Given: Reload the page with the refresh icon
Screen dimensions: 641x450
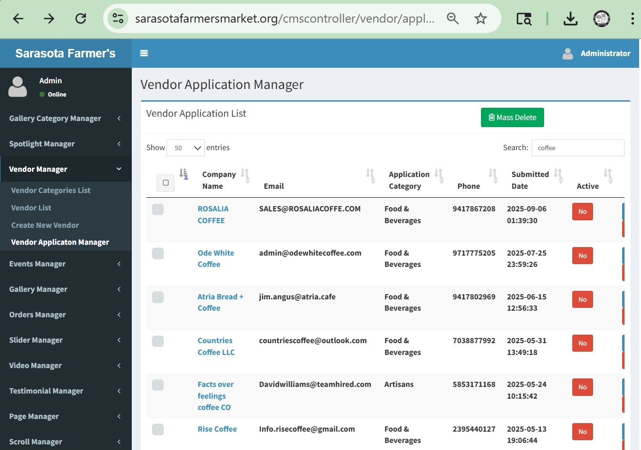Looking at the screenshot, I should click(81, 19).
